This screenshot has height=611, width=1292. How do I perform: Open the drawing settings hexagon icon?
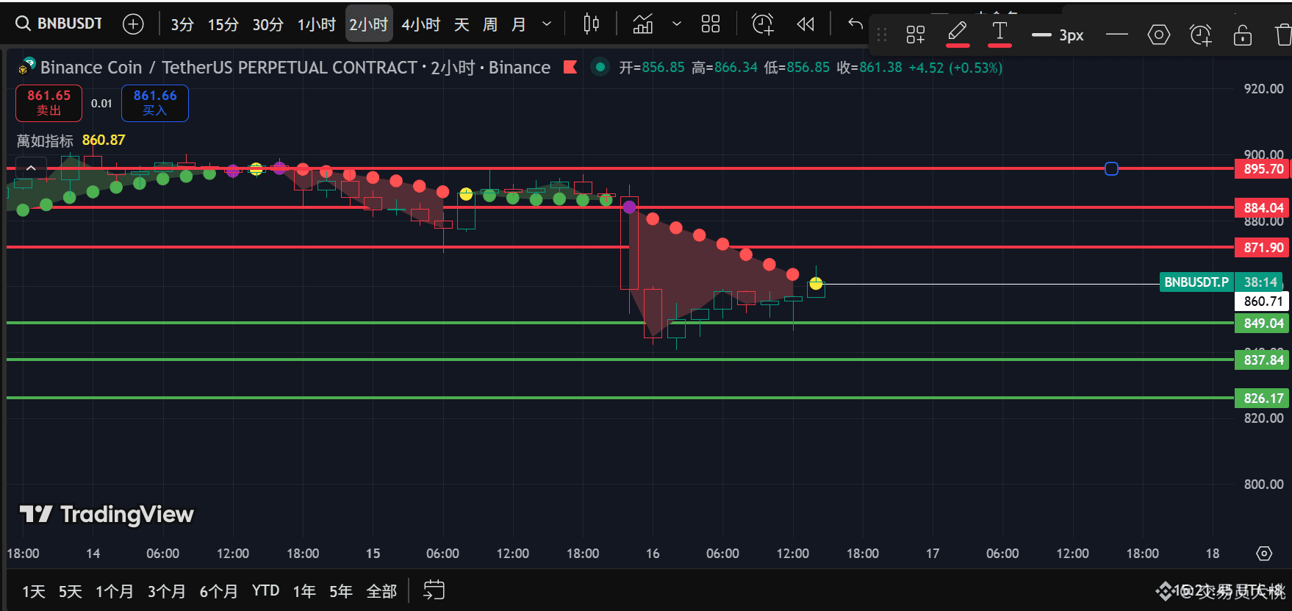coord(1159,35)
